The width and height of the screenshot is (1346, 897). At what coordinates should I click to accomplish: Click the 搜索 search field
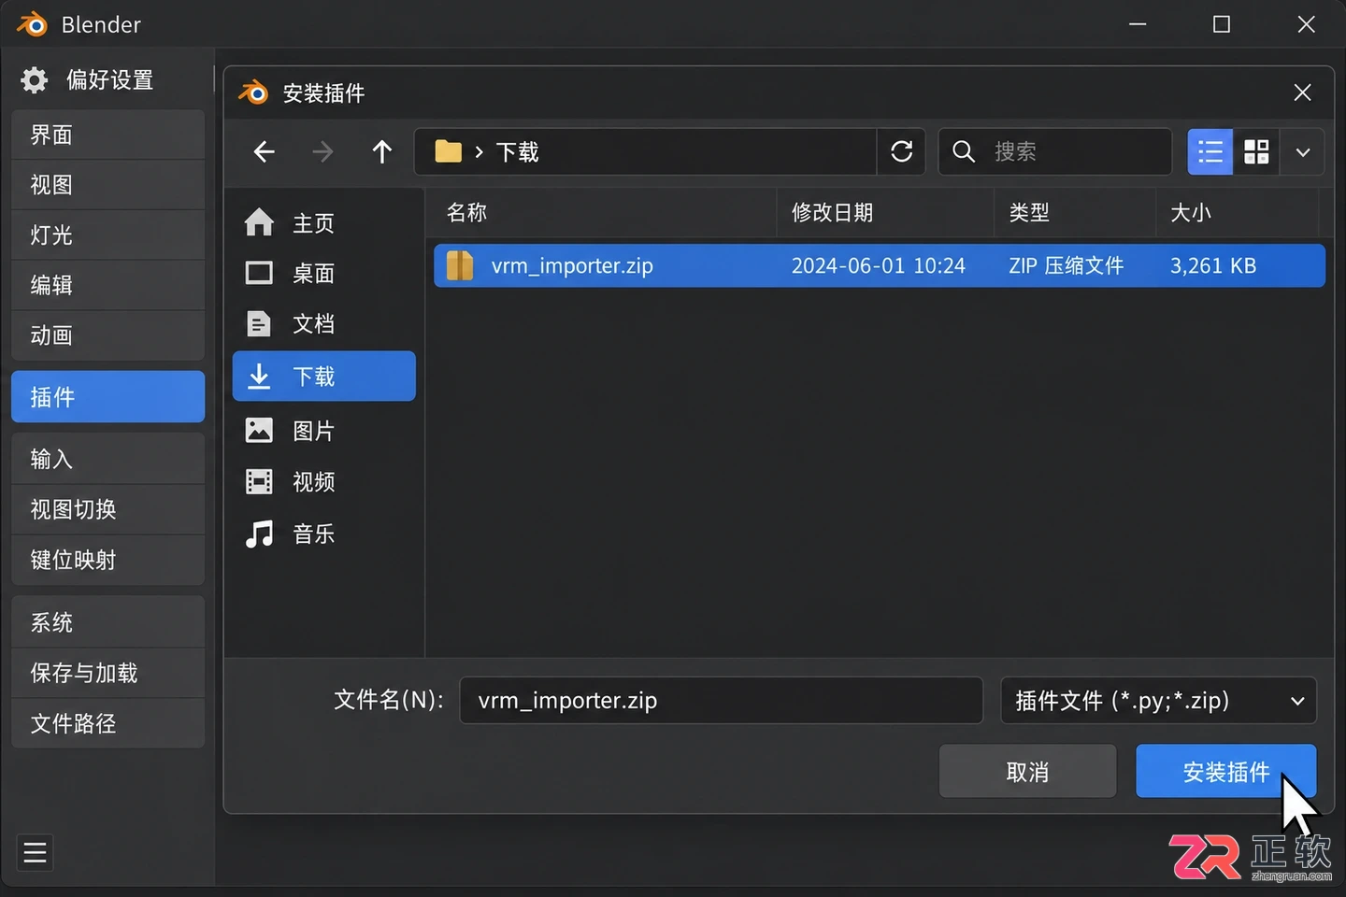click(1055, 151)
